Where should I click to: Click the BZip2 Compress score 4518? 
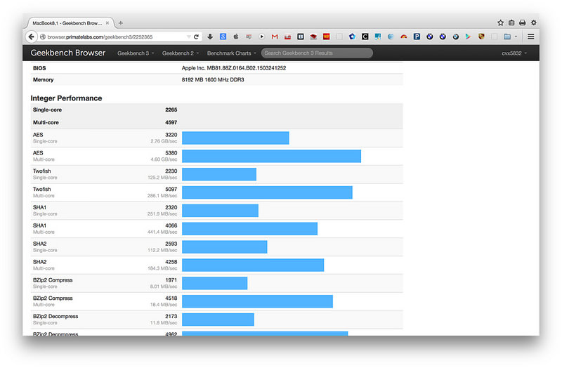coord(171,298)
